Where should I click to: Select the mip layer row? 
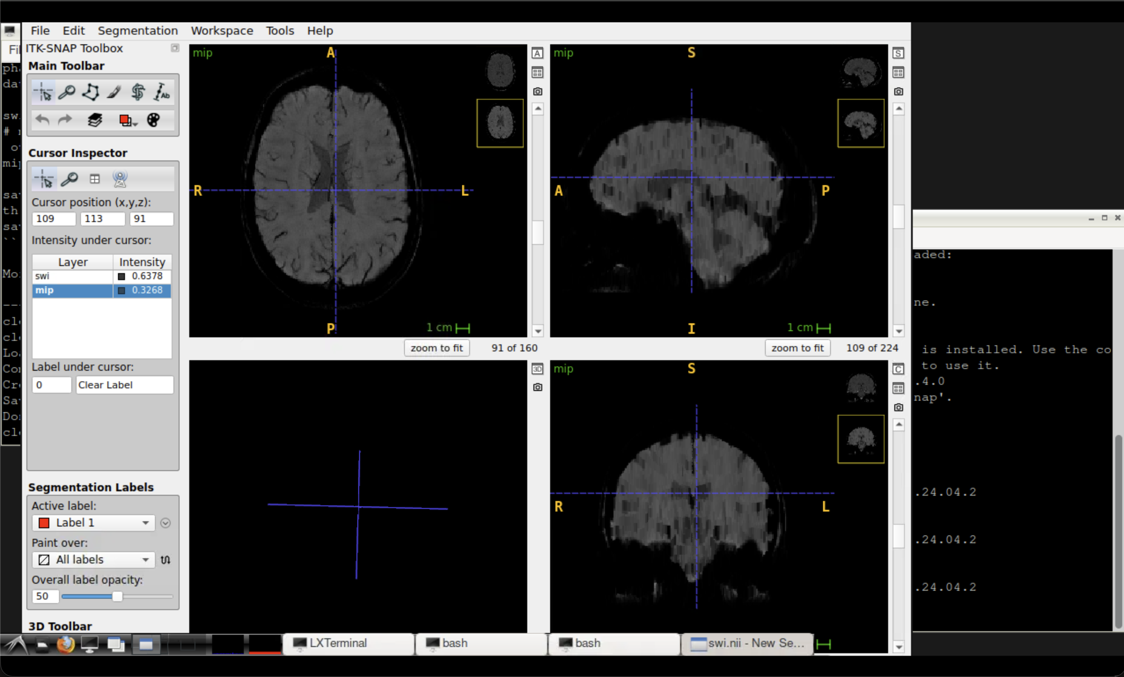102,290
